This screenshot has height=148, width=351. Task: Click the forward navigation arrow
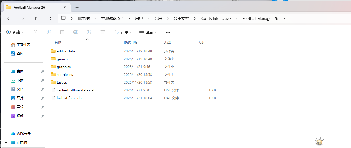(x=22, y=18)
